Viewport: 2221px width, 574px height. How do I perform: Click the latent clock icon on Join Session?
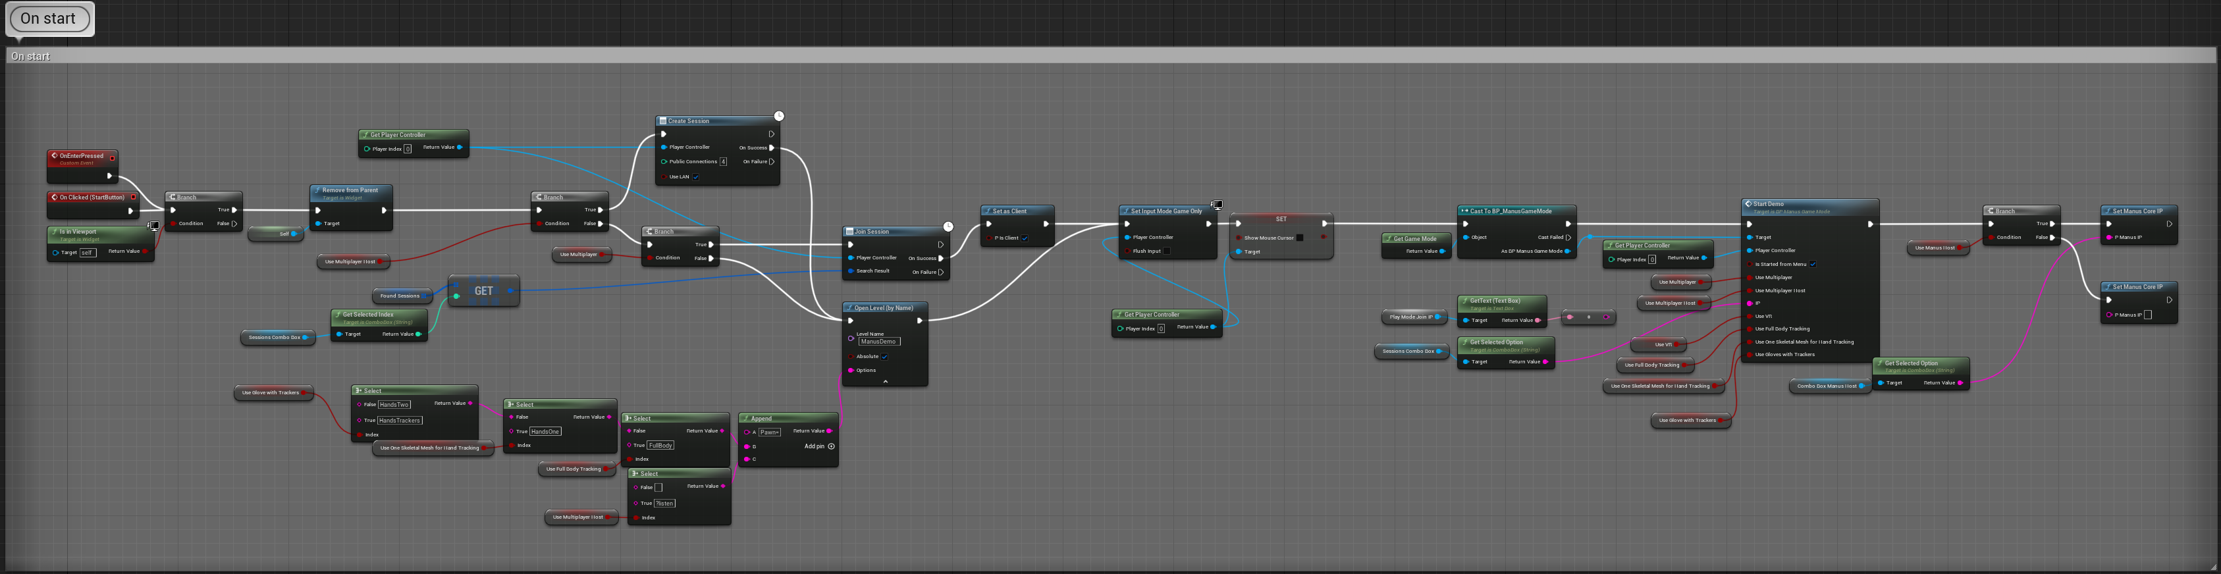(x=948, y=226)
